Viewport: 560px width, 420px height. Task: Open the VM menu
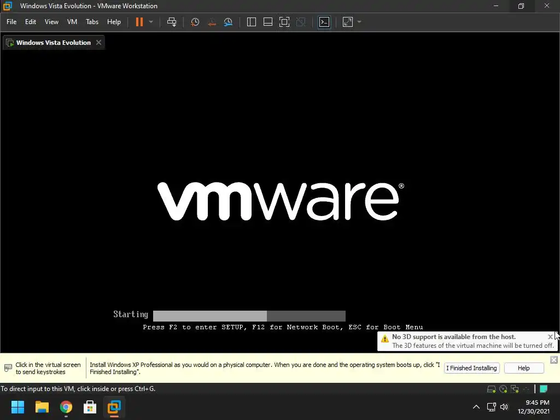coord(72,22)
